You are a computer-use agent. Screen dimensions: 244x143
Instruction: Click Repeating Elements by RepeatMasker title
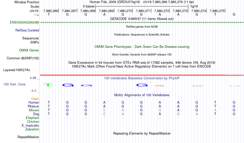click(142, 134)
